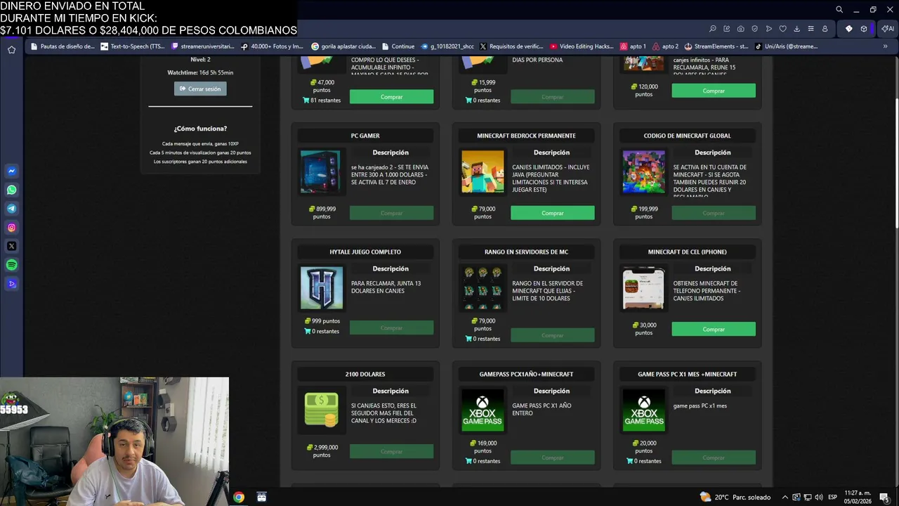Open the 'apto 2' bookmark
Screen dimensions: 899x506
665,46
